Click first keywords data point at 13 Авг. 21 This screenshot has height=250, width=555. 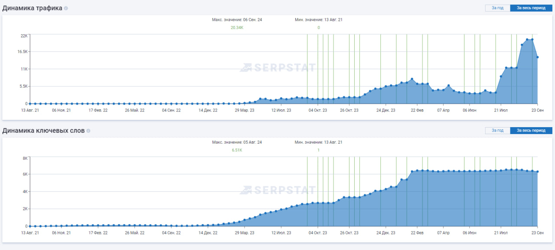(x=29, y=226)
